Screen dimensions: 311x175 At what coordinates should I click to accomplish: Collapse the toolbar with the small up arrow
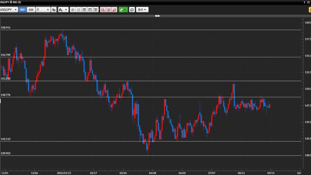coord(157,16)
